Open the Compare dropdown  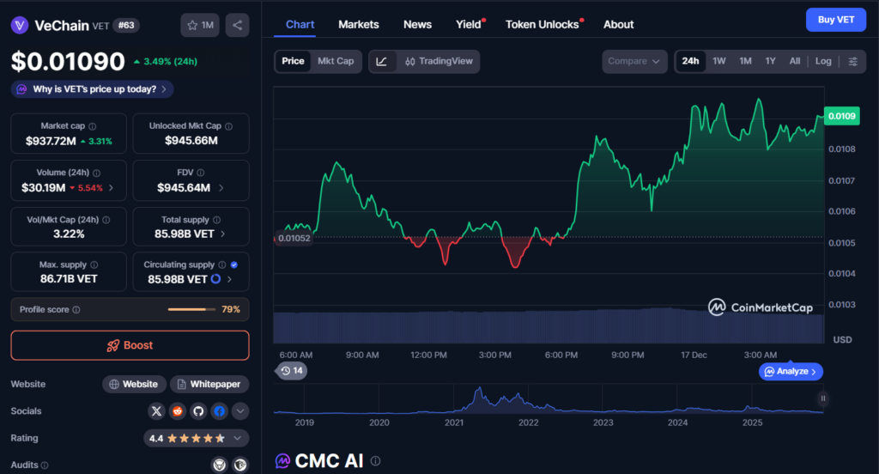click(634, 61)
